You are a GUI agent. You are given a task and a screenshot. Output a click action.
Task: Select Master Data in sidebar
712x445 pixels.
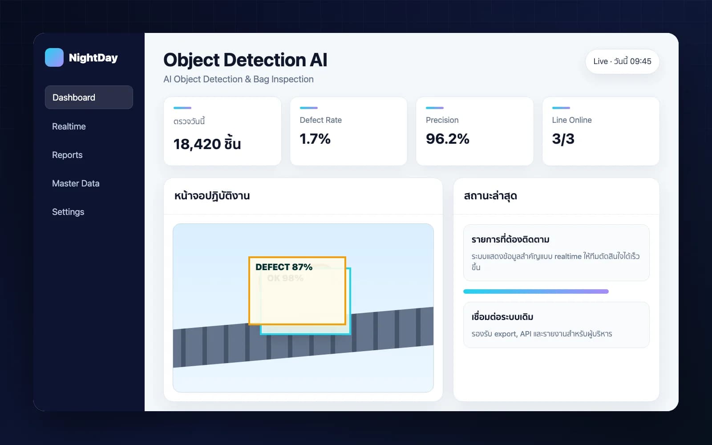pos(76,183)
